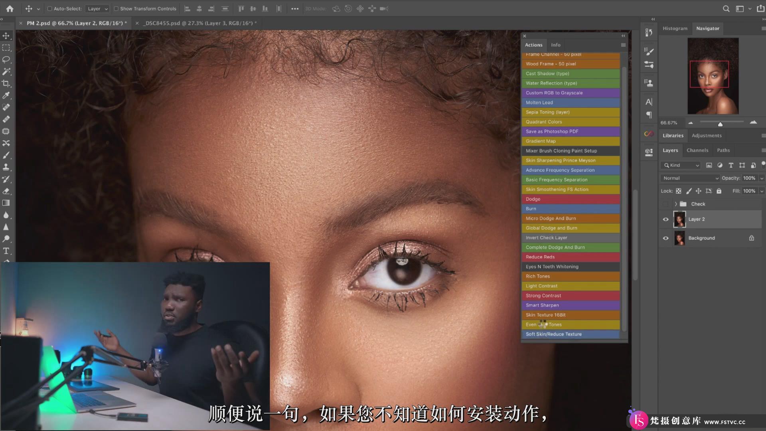Toggle lock transparent pixels icon

[679, 191]
